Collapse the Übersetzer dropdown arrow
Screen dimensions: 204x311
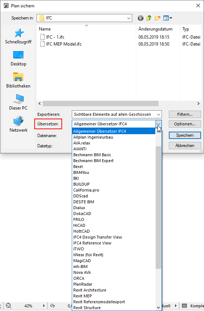coord(159,124)
